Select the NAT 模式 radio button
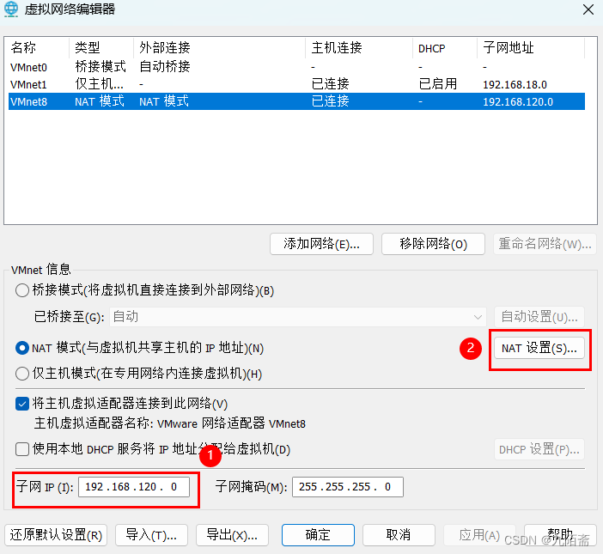 point(22,348)
